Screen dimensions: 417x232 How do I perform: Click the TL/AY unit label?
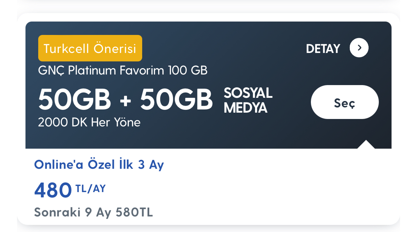[91, 189]
